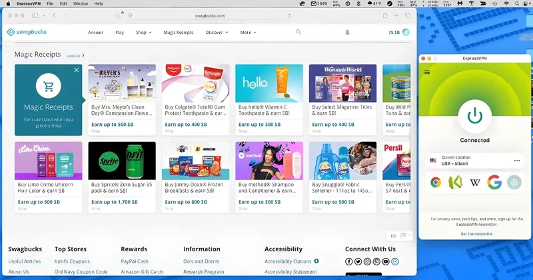Image resolution: width=533 pixels, height=280 pixels.
Task: Open the notifications bell icon
Action: (x=347, y=32)
